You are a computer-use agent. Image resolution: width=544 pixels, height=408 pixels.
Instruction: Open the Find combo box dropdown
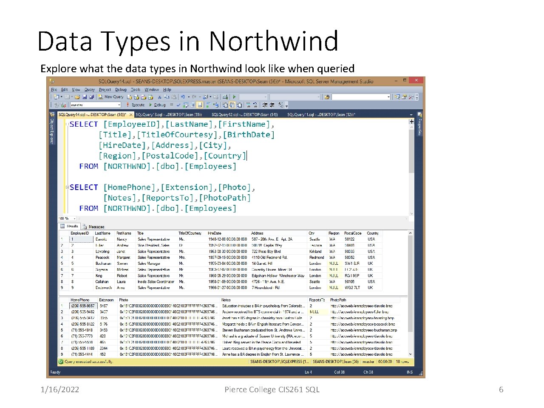point(388,97)
